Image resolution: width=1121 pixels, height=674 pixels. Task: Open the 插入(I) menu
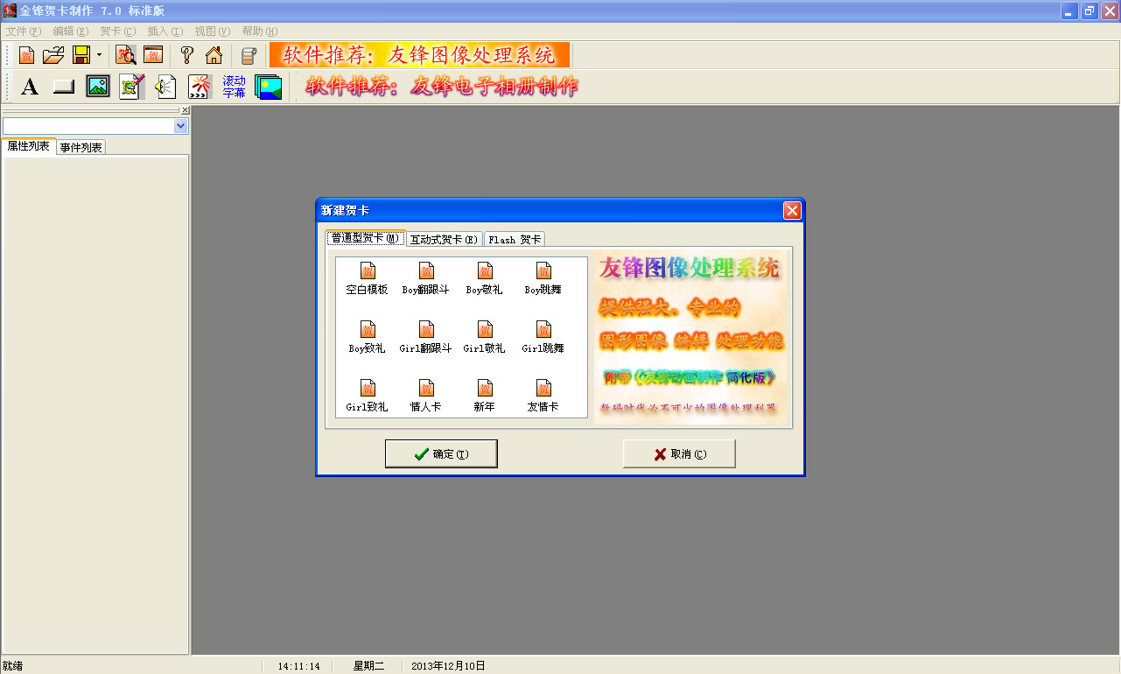point(165,32)
